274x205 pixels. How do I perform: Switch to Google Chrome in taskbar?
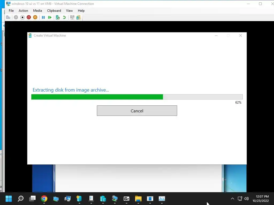(44, 199)
